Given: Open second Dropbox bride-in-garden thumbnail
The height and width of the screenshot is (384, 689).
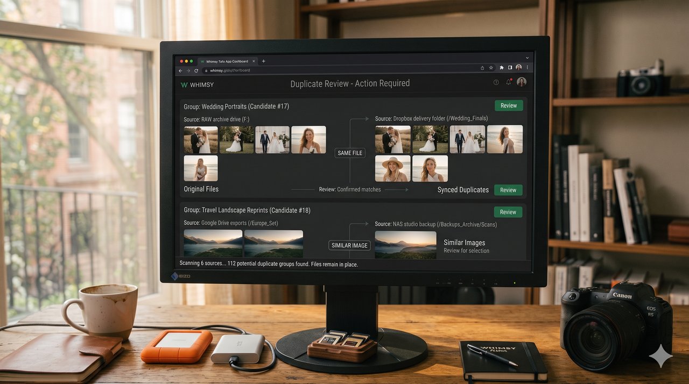Looking at the screenshot, I should tap(430, 139).
